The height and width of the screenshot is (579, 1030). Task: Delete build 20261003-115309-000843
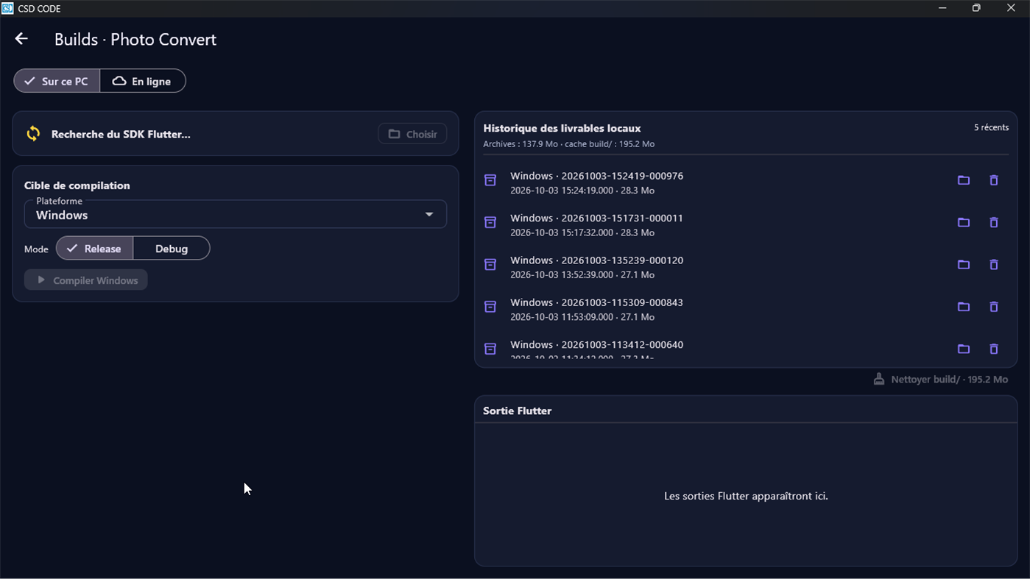993,307
